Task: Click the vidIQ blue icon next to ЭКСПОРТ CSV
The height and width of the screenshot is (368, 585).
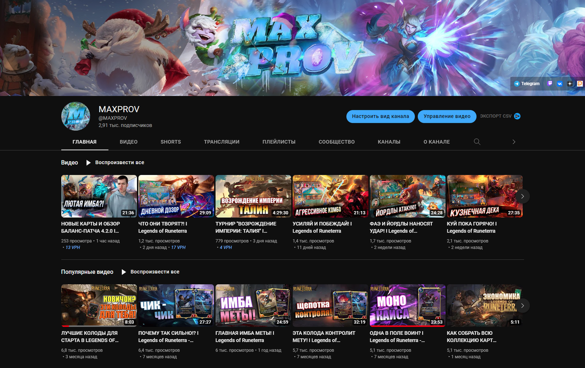Action: pos(518,116)
